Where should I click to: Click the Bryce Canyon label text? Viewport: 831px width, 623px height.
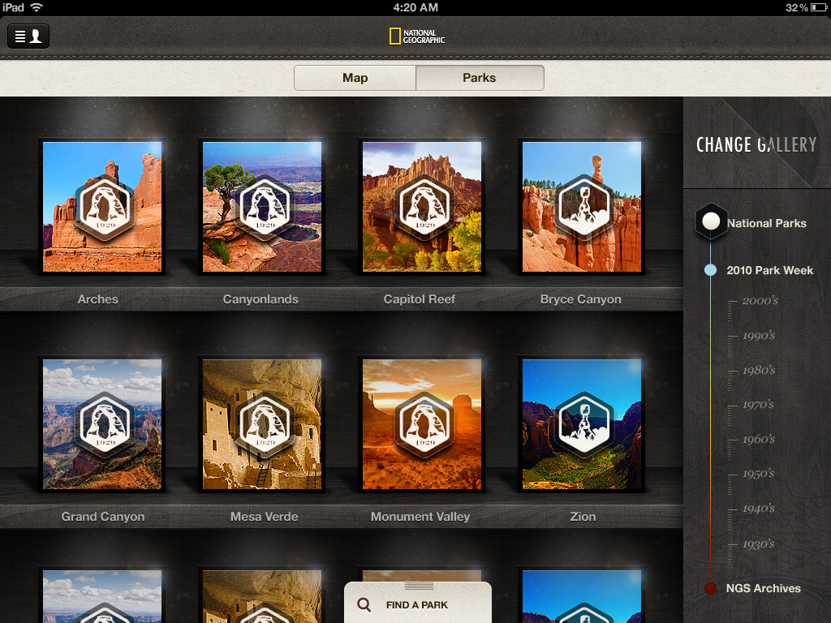click(581, 299)
